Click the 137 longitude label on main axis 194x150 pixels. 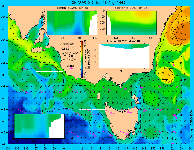click(x=35, y=148)
